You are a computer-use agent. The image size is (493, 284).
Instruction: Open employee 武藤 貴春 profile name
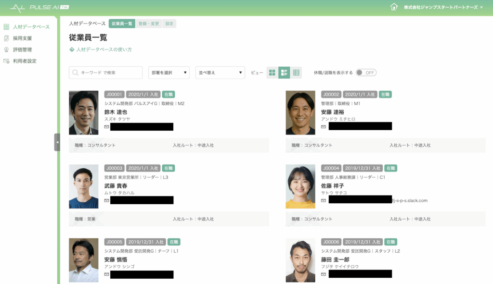(x=116, y=186)
